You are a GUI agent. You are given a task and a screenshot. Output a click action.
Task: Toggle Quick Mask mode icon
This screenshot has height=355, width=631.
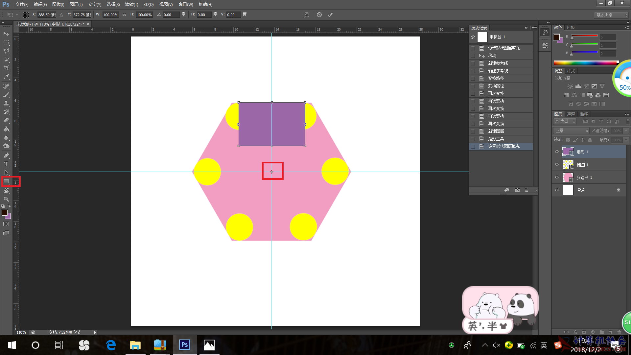6,224
